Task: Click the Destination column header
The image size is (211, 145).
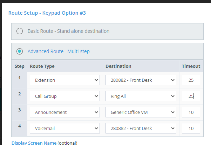Action: pyautogui.click(x=118, y=66)
